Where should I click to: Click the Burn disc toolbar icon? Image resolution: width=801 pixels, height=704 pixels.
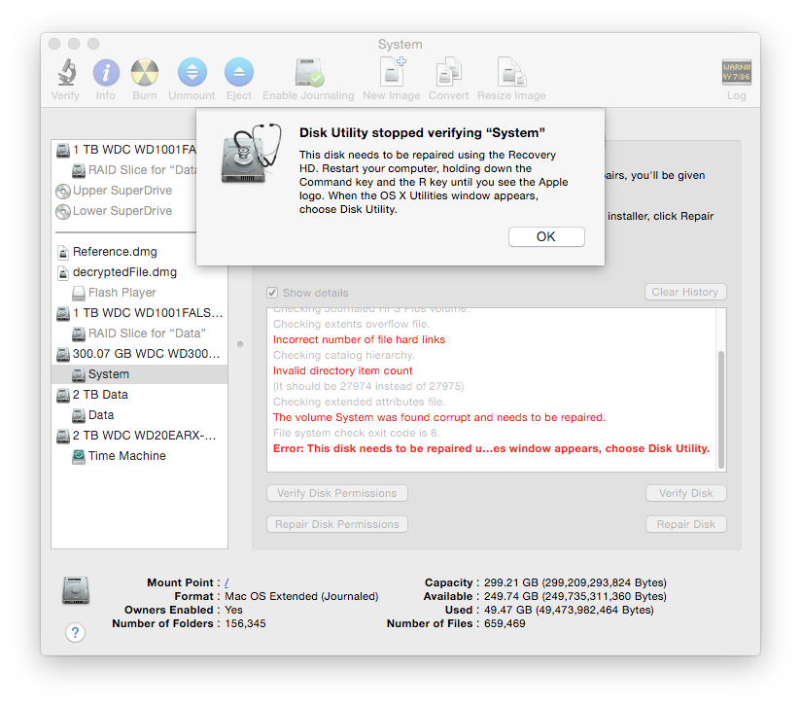145,73
